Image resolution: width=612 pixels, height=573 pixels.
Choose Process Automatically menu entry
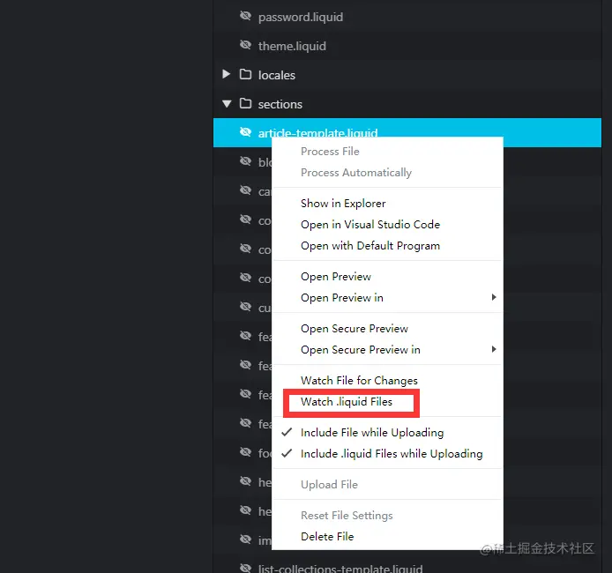pyautogui.click(x=356, y=173)
